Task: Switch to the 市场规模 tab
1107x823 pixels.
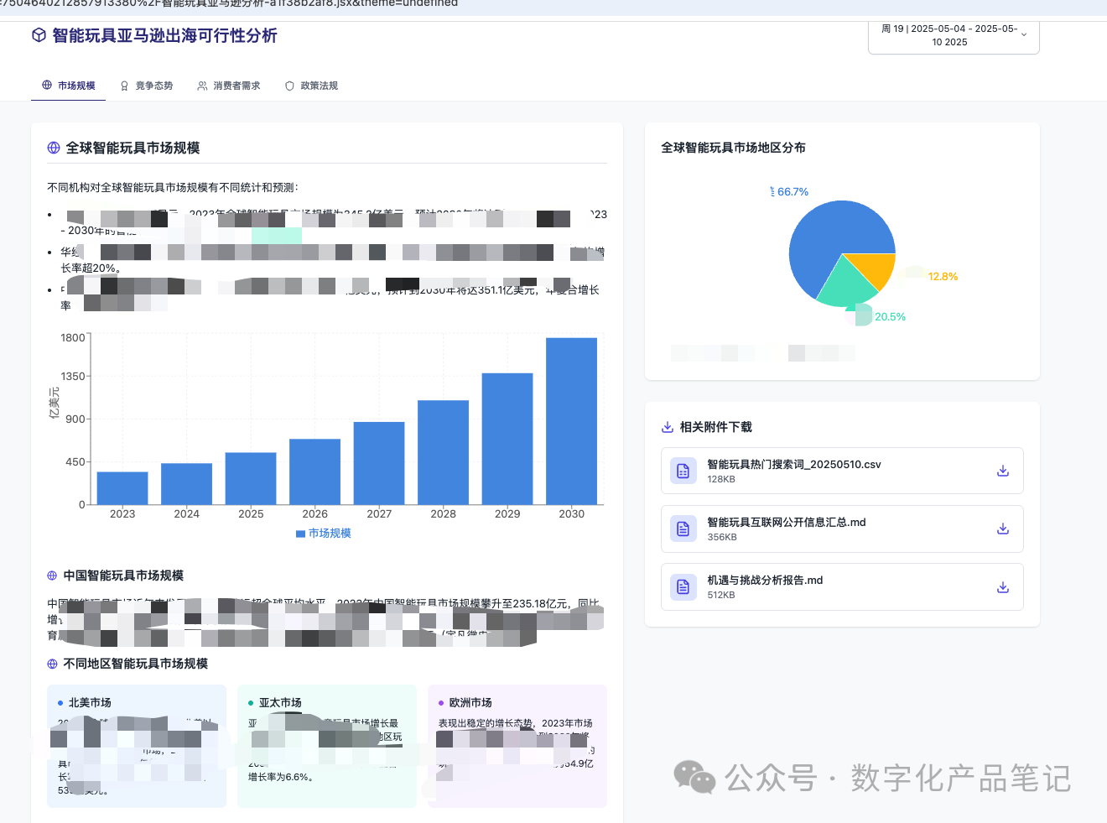Action: (x=68, y=86)
